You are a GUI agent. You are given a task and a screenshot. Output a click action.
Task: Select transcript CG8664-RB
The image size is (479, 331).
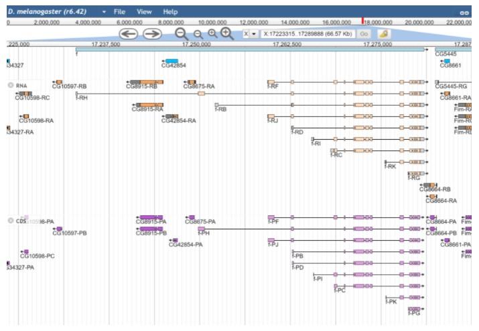[430, 185]
